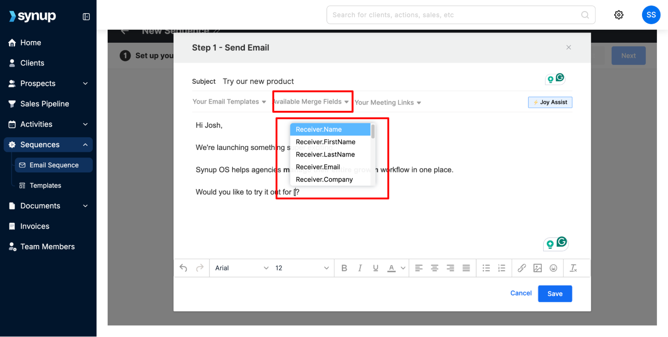Select the Receiver.FirstName merge field

(x=330, y=142)
